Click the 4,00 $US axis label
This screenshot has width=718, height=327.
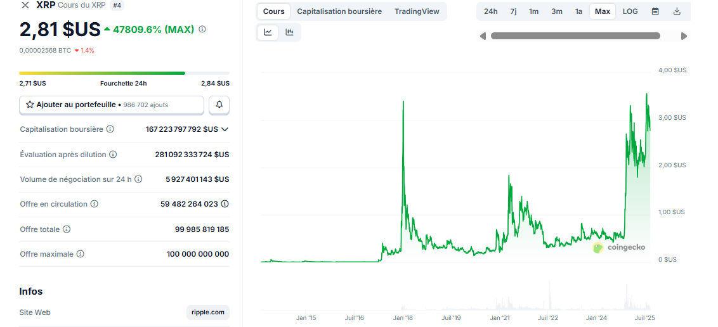(673, 70)
